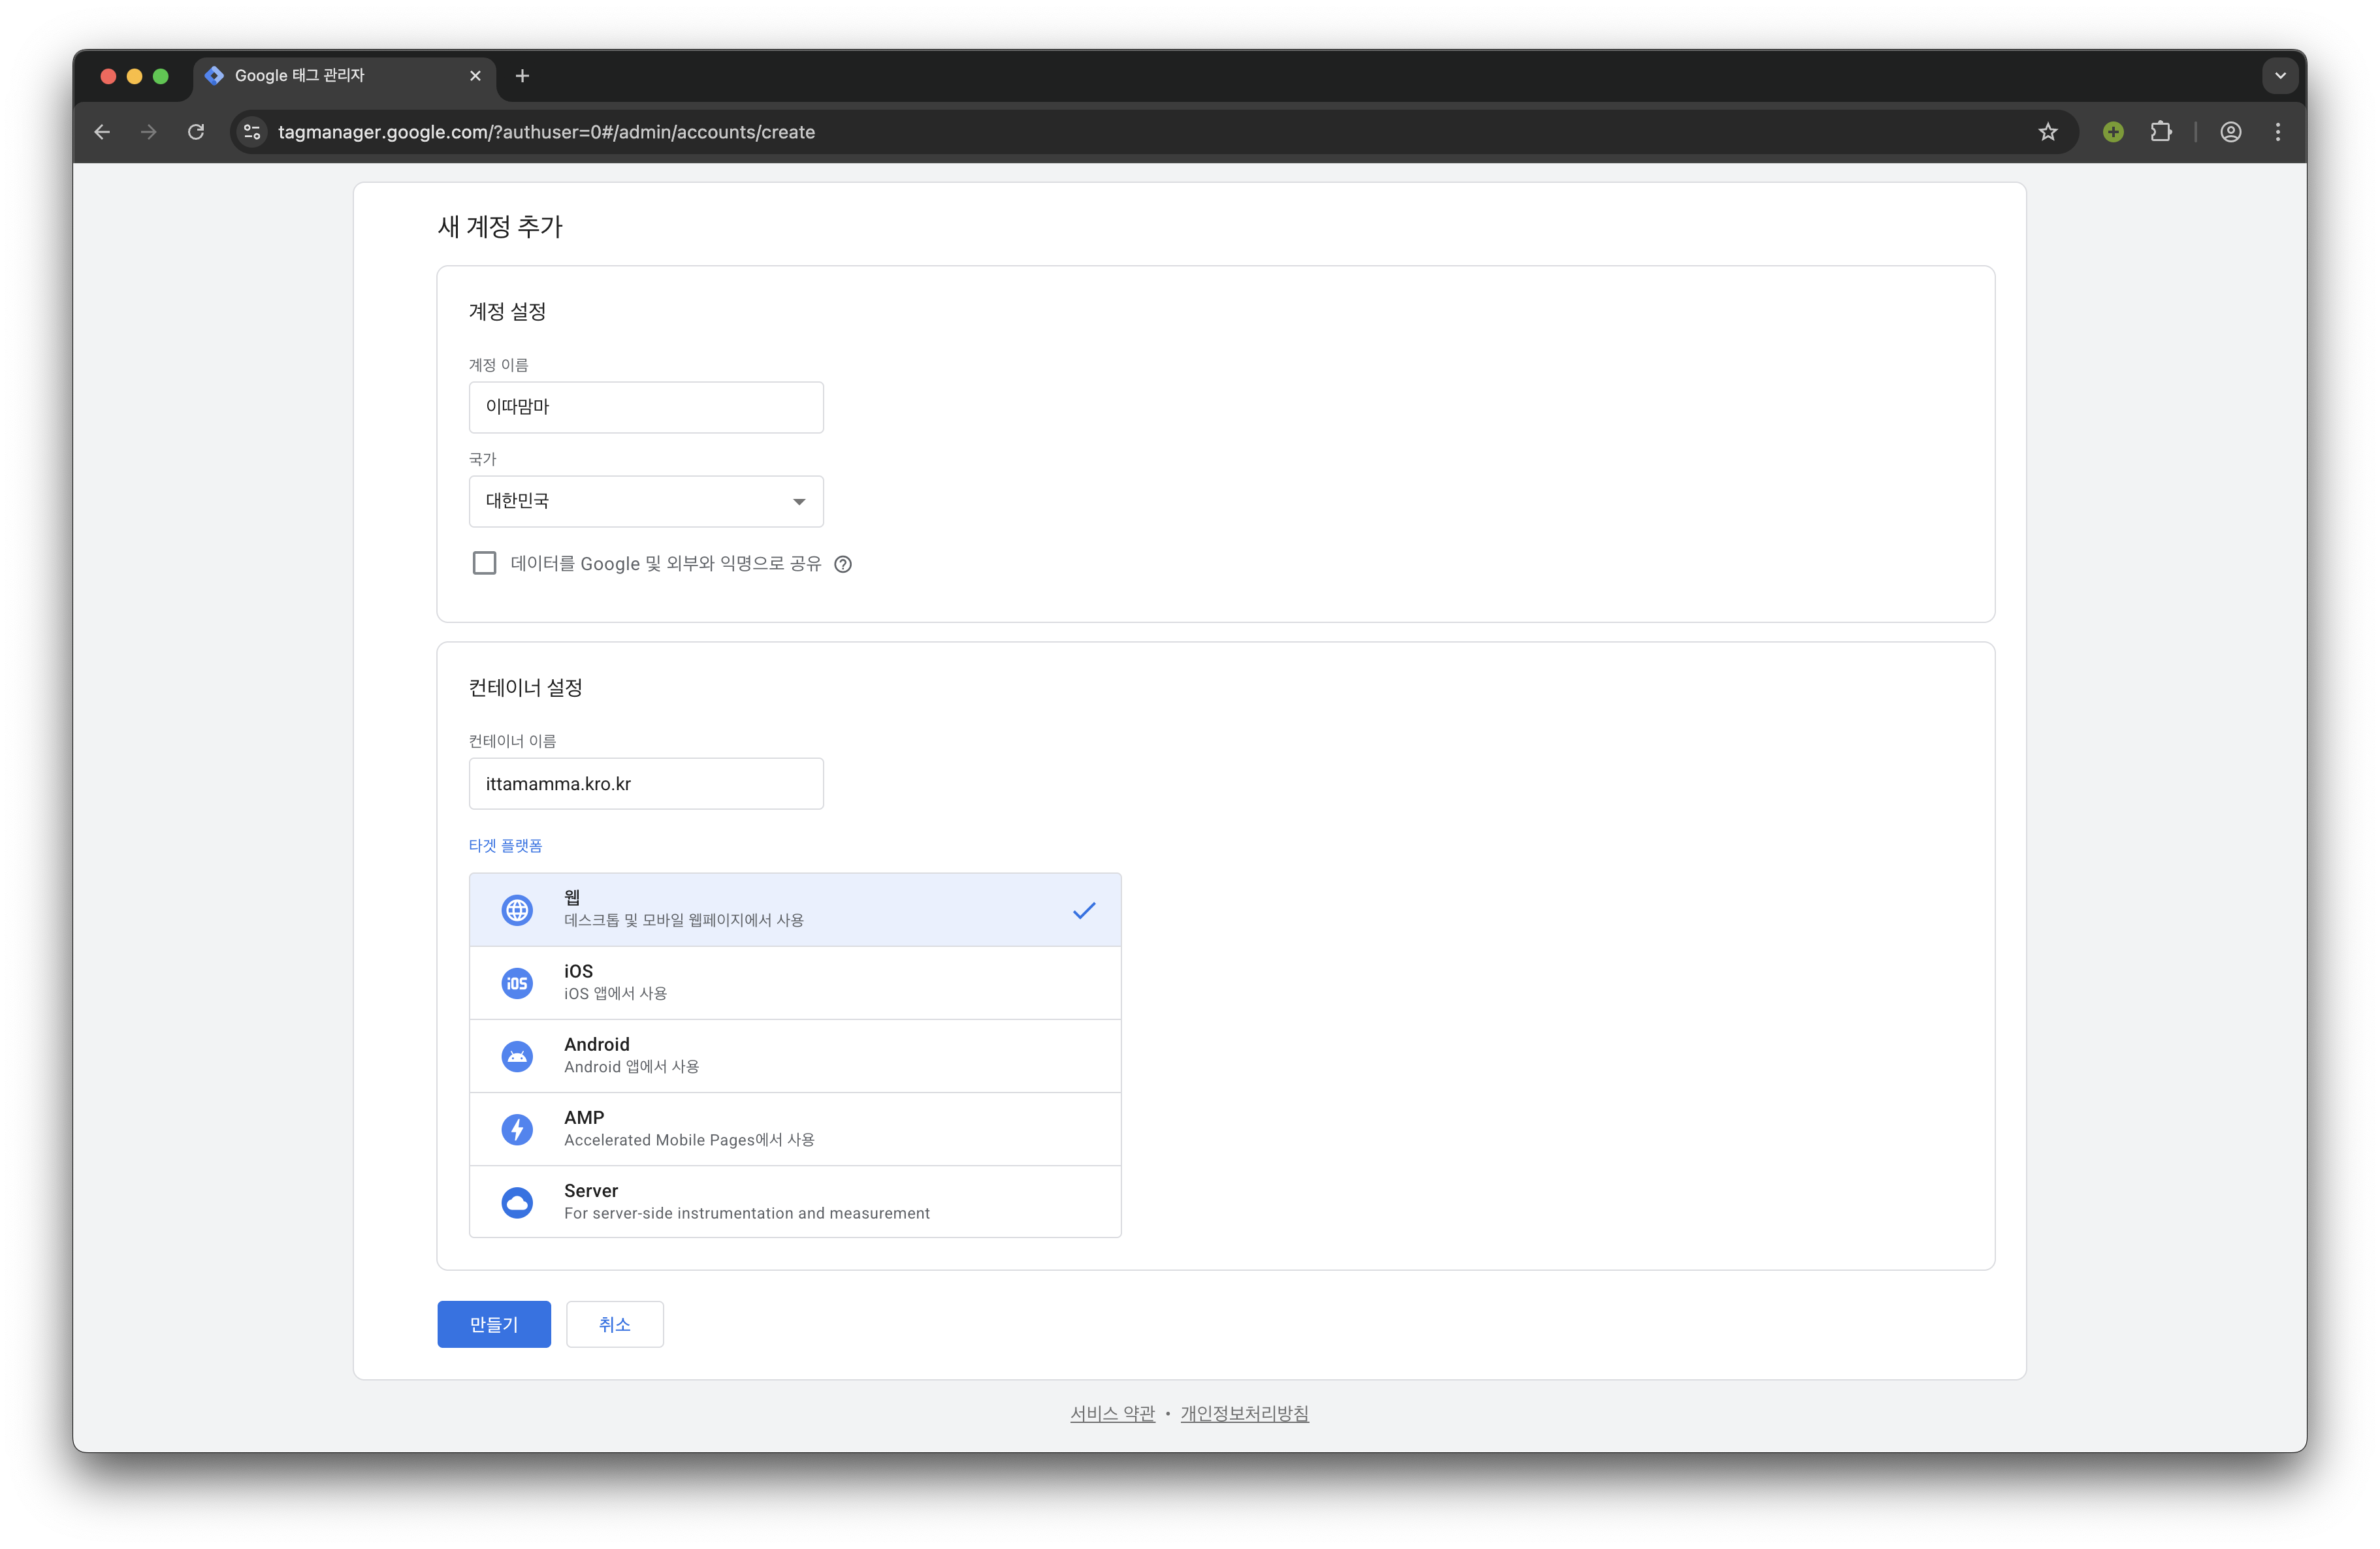Select the Server cloud icon
This screenshot has height=1549, width=2380.
click(x=517, y=1202)
